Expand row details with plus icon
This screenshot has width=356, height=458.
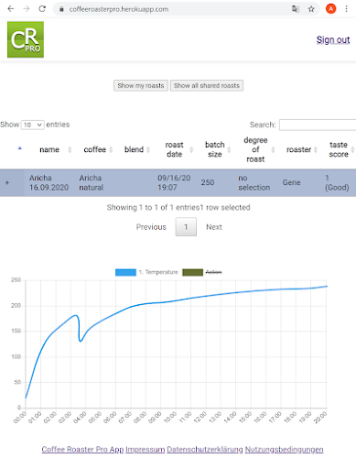pos(7,182)
